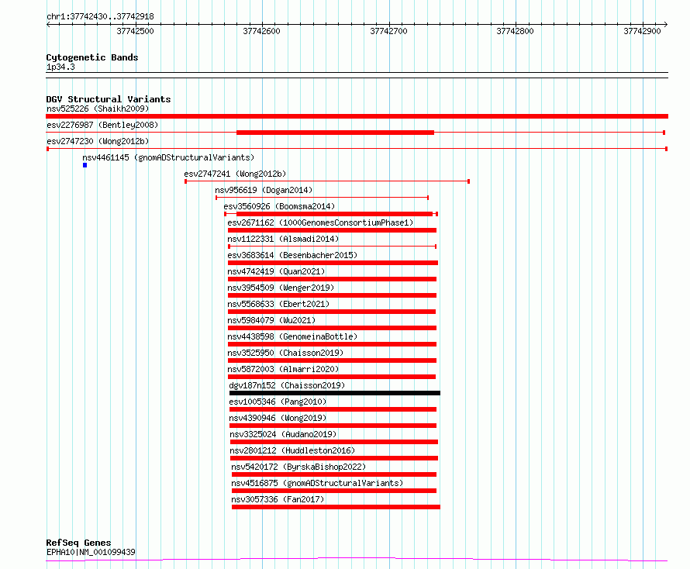Click ruler position 37742500

click(x=135, y=31)
